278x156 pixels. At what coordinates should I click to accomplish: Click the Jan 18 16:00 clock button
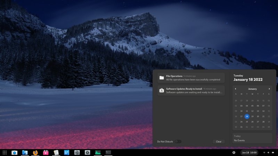tap(249, 153)
